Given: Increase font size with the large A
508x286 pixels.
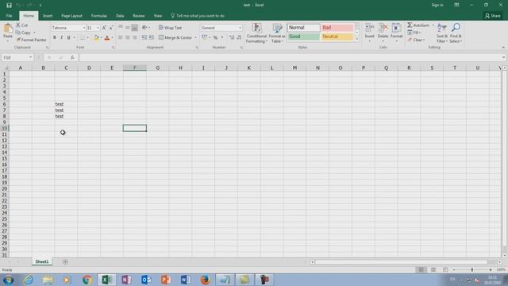Looking at the screenshot, I should click(x=104, y=28).
